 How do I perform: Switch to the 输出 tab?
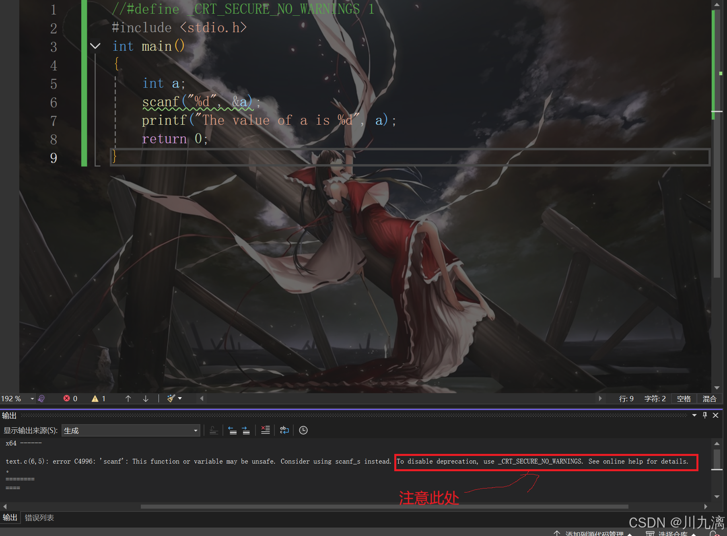[x=10, y=517]
